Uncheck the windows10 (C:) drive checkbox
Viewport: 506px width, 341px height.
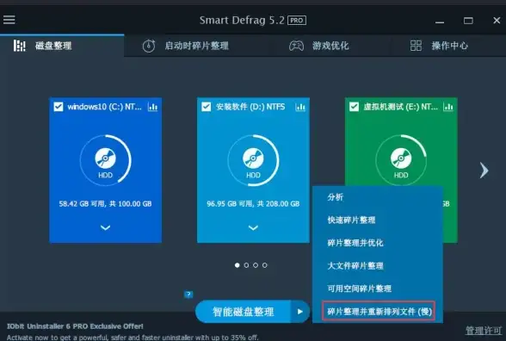pyautogui.click(x=59, y=107)
